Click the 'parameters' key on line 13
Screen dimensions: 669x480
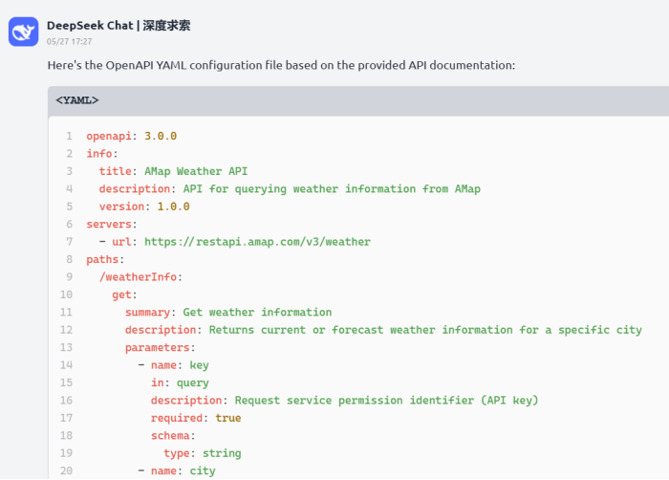pos(157,348)
